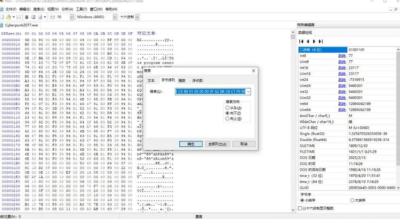Click bytes-per-row icon beside 16
Screen dimensions: 400x219
point(52,17)
